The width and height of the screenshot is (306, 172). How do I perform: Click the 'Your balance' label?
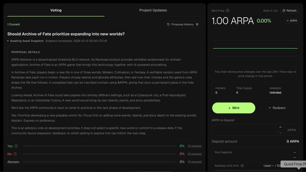point(223,152)
